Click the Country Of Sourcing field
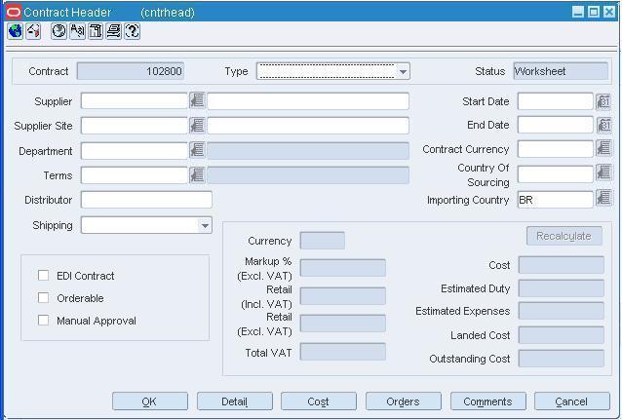The height and width of the screenshot is (420, 622). (x=556, y=174)
